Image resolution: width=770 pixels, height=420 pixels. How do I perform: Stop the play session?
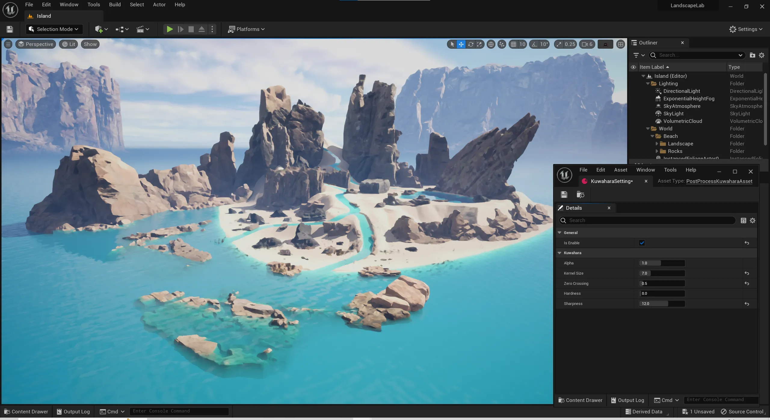click(191, 29)
